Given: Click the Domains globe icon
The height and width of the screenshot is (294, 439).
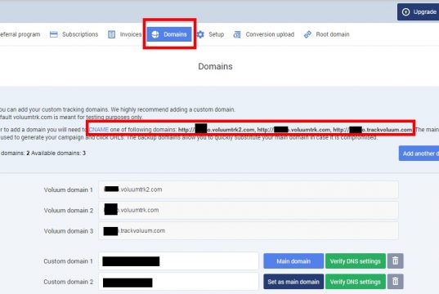Looking at the screenshot, I should pos(155,34).
